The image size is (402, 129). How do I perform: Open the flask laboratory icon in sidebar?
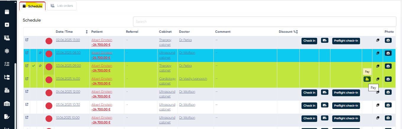point(7,38)
